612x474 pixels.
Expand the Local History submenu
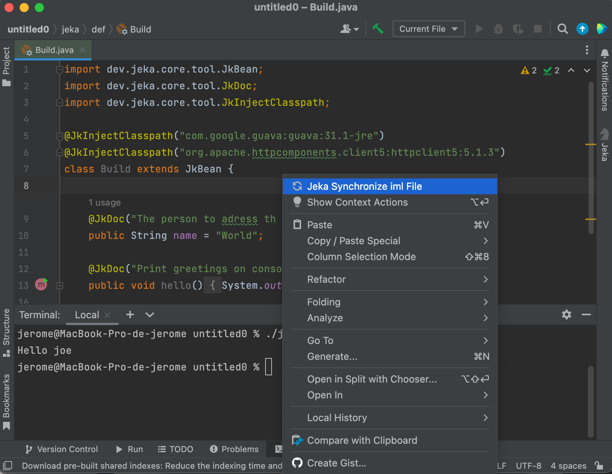coord(390,418)
